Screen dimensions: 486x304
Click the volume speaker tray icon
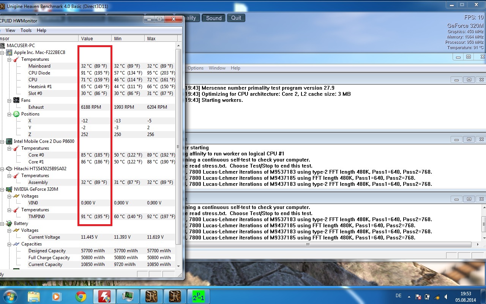pos(446,296)
